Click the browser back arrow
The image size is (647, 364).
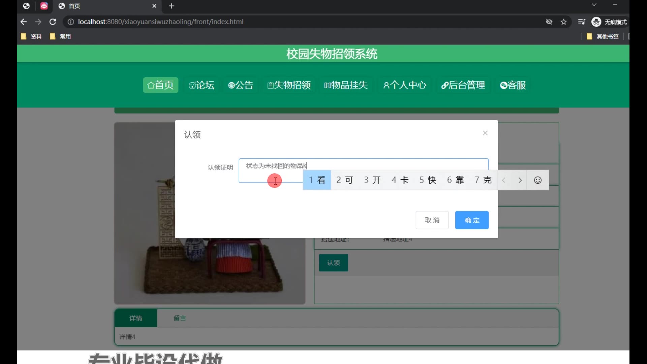tap(24, 22)
